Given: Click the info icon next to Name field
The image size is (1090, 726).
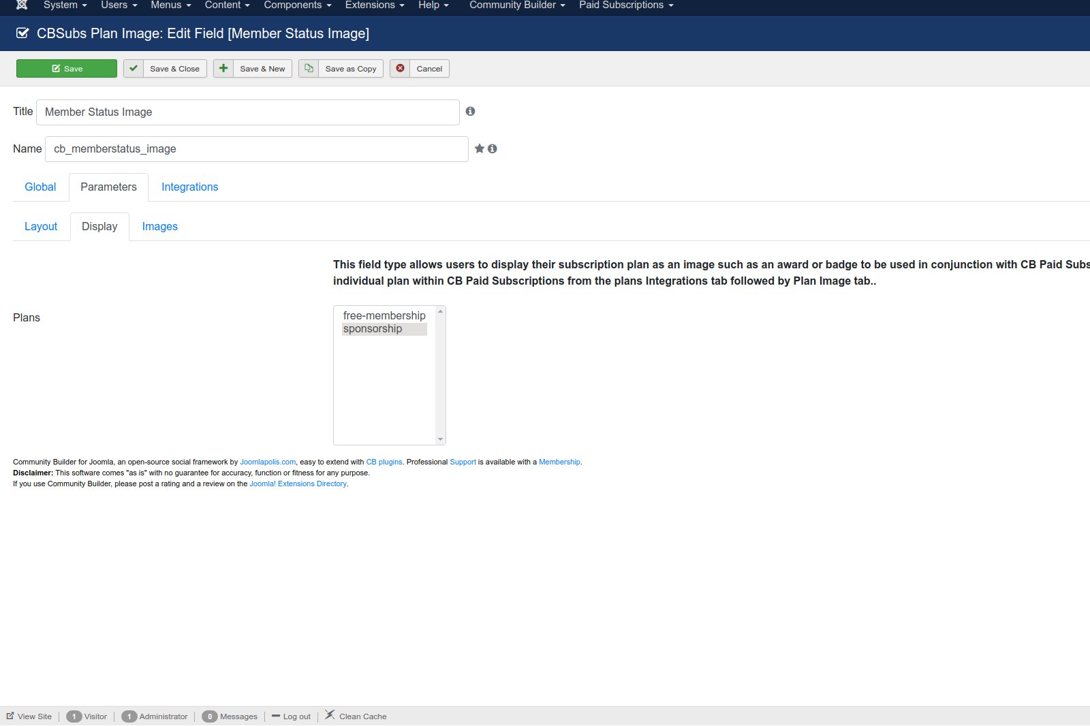Looking at the screenshot, I should pyautogui.click(x=492, y=148).
